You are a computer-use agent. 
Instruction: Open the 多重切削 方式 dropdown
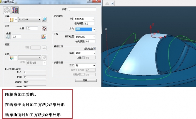click(85, 66)
